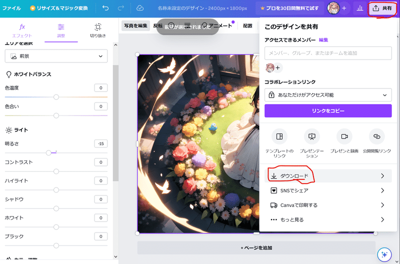Click the plus icon beside top avatar

(x=344, y=8)
